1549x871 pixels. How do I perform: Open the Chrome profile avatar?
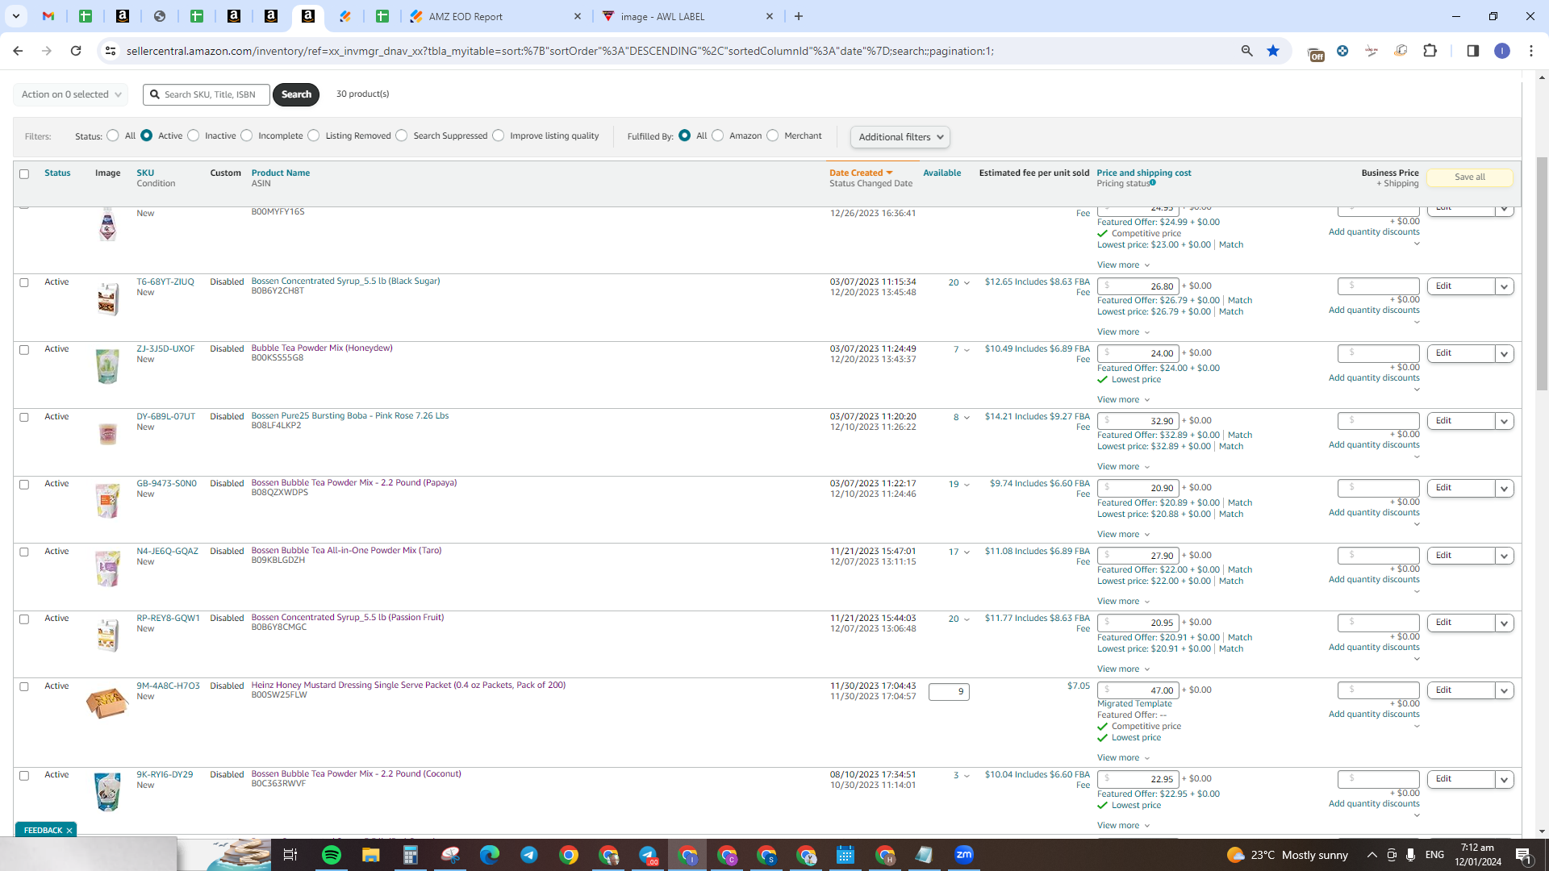coord(1501,51)
